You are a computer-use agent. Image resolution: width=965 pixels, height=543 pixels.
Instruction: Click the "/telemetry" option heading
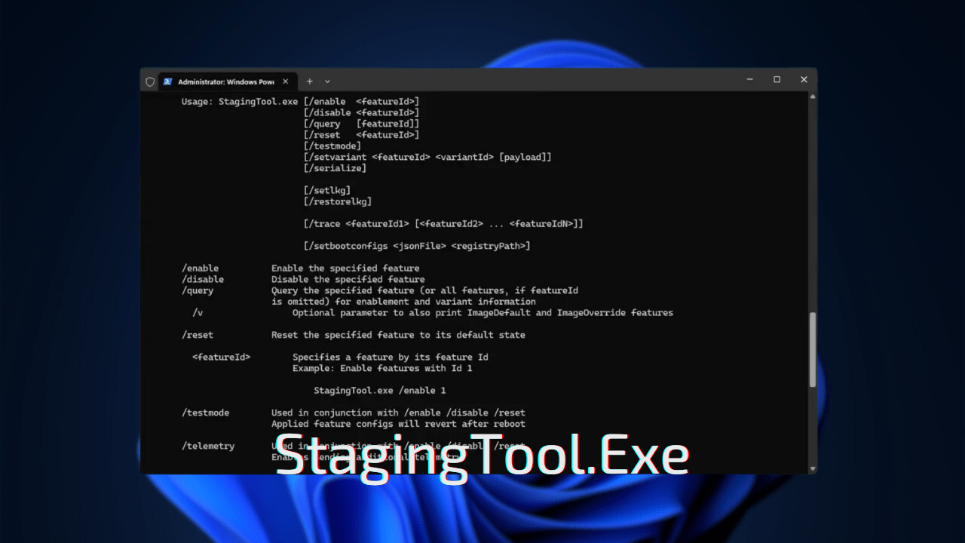pos(208,446)
